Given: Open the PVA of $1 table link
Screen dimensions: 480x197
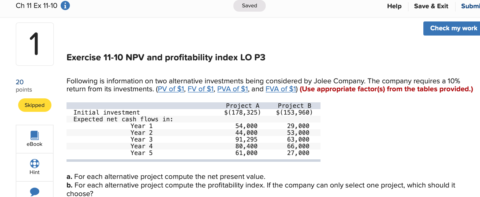Looking at the screenshot, I should coord(233,89).
